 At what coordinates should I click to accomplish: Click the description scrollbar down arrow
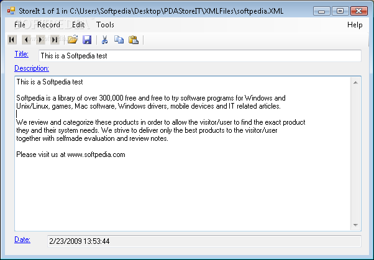click(x=355, y=225)
